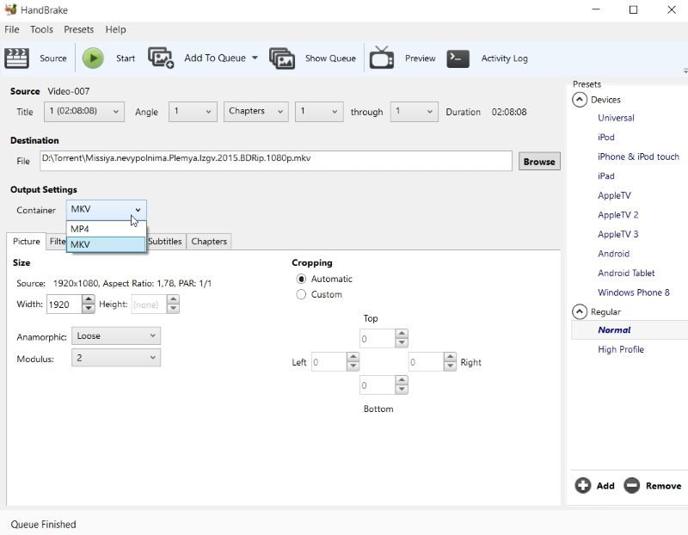Open the Show Queue icon
The width and height of the screenshot is (688, 535).
(x=282, y=58)
